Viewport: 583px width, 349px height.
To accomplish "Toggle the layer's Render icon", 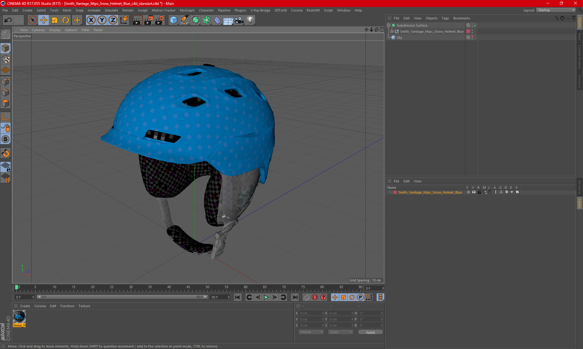I will tap(479, 192).
